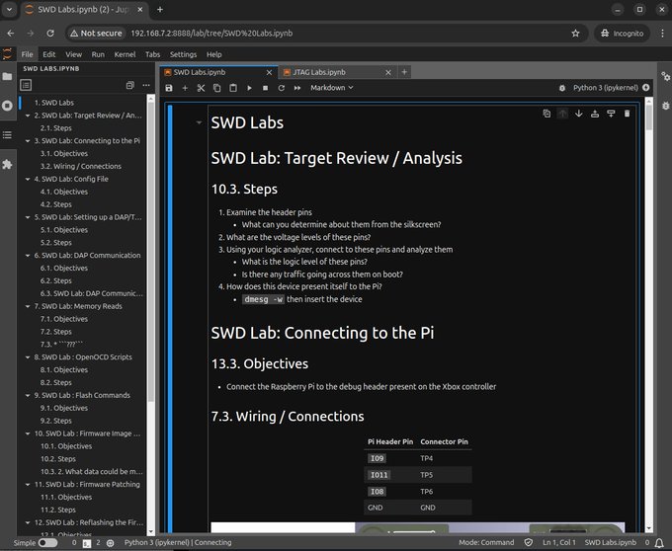672x551 pixels.
Task: Open the File Browser sidebar folder icon
Action: pyautogui.click(x=7, y=77)
